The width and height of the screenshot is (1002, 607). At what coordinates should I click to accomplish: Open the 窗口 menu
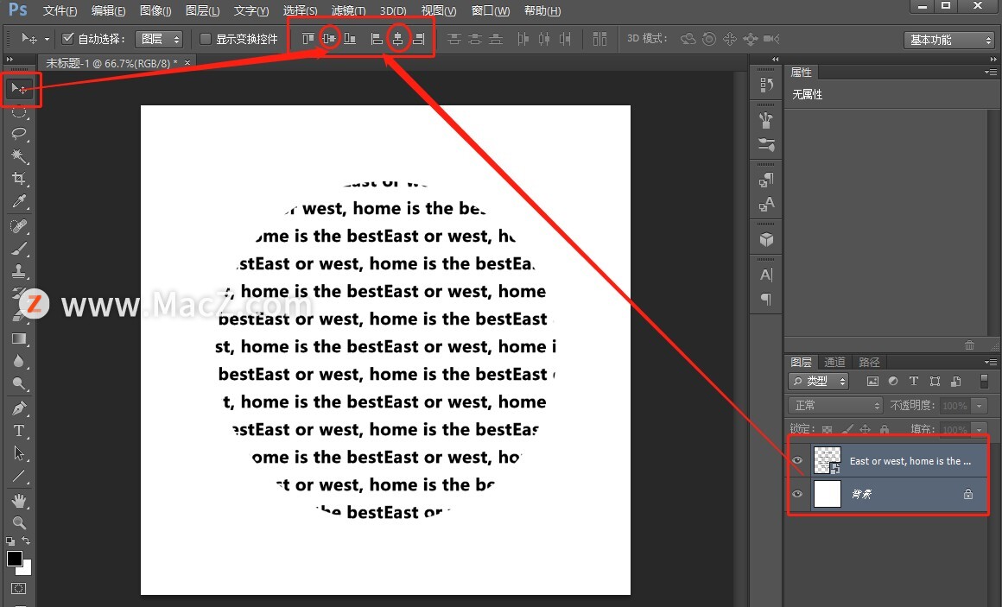point(490,11)
